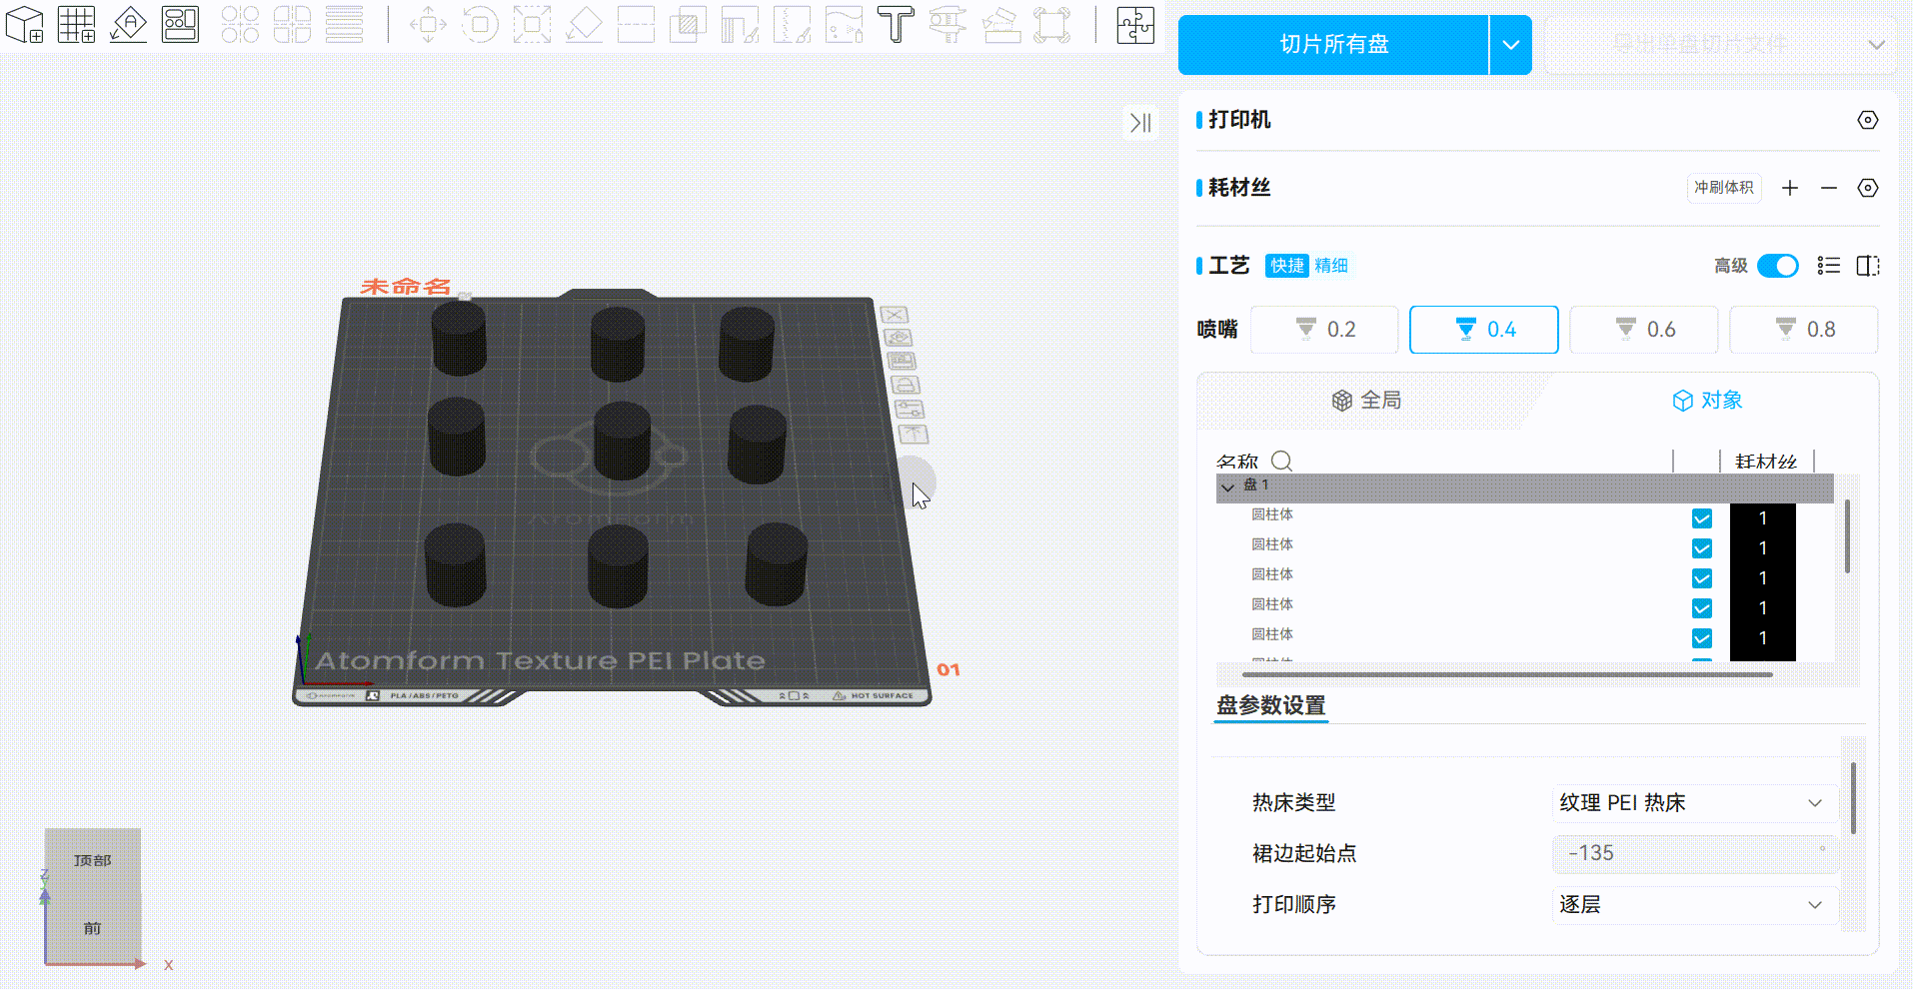
Task: Open filament settings gear icon
Action: [1867, 188]
